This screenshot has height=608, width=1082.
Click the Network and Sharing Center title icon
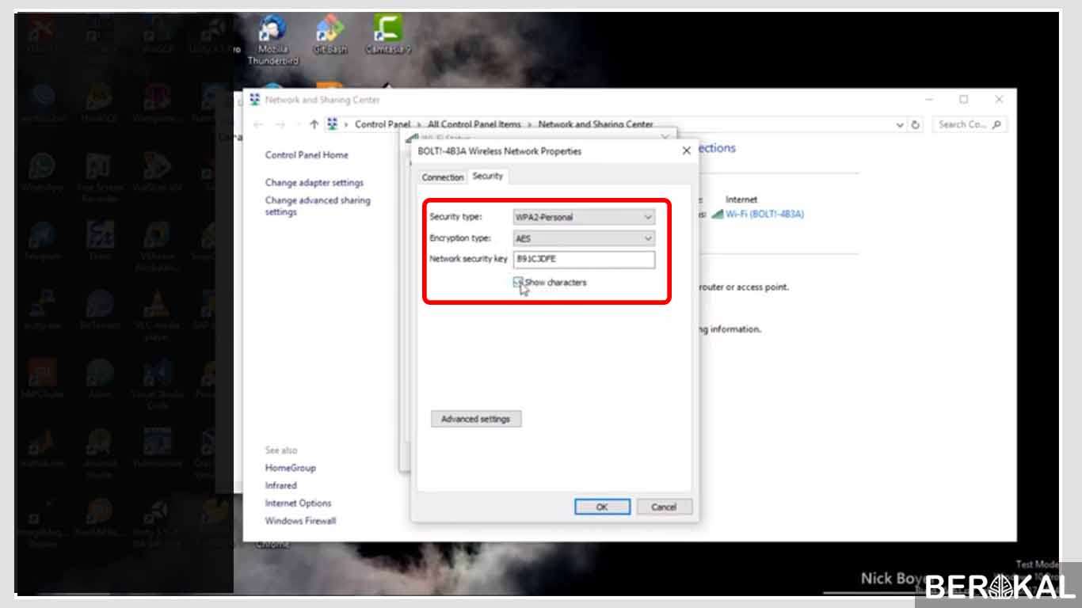tap(255, 100)
